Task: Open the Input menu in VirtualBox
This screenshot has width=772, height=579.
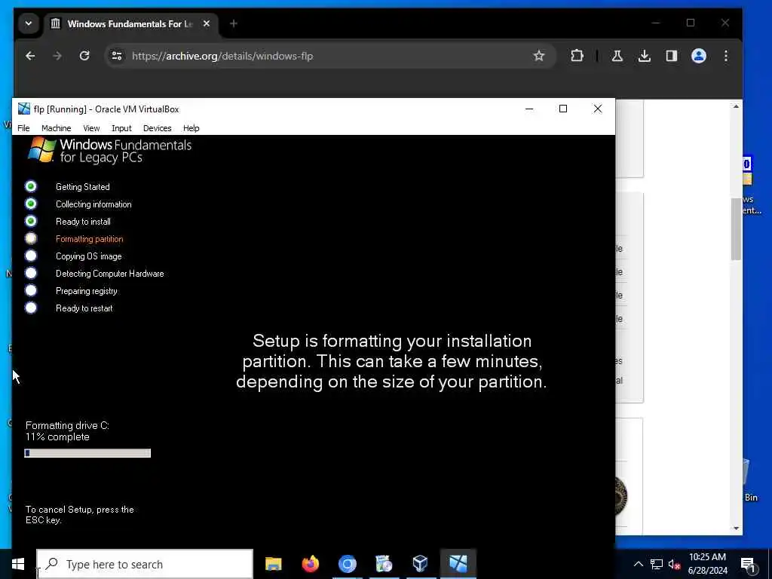Action: click(x=121, y=128)
